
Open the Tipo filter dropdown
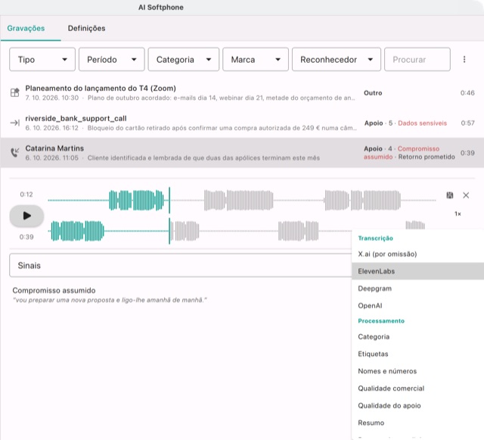pos(42,59)
